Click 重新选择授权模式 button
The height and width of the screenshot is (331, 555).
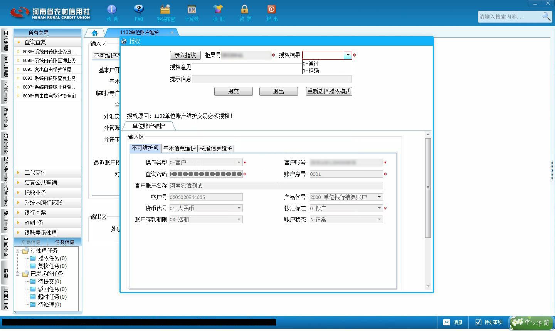click(x=329, y=92)
